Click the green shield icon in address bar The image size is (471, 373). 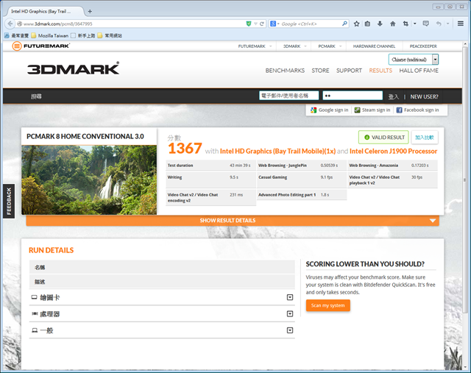(249, 24)
